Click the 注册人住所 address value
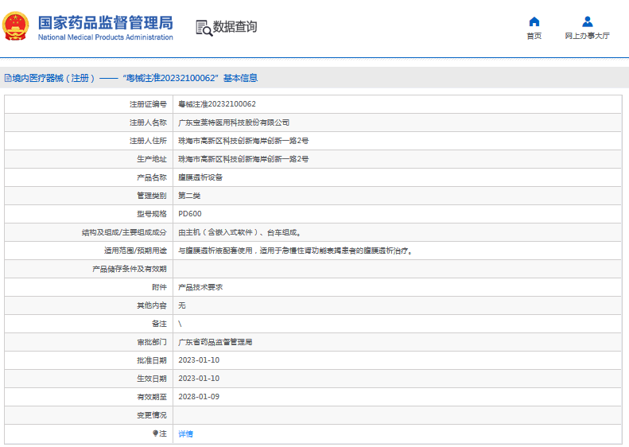 point(243,141)
